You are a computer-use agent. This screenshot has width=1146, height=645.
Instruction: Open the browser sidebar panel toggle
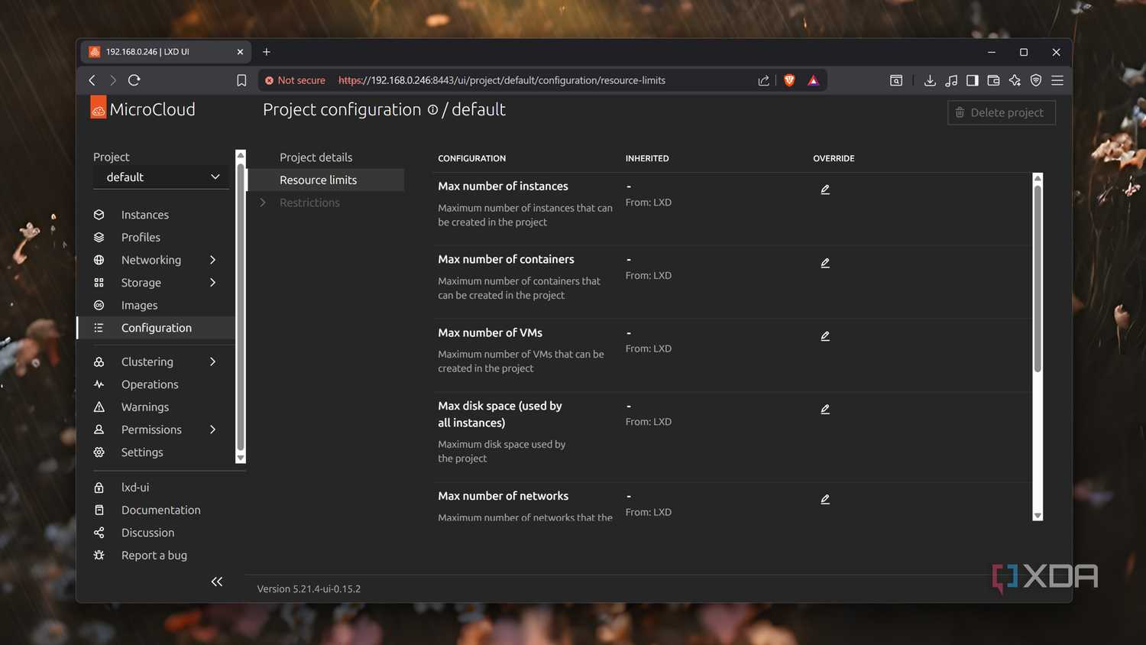pyautogui.click(x=973, y=80)
